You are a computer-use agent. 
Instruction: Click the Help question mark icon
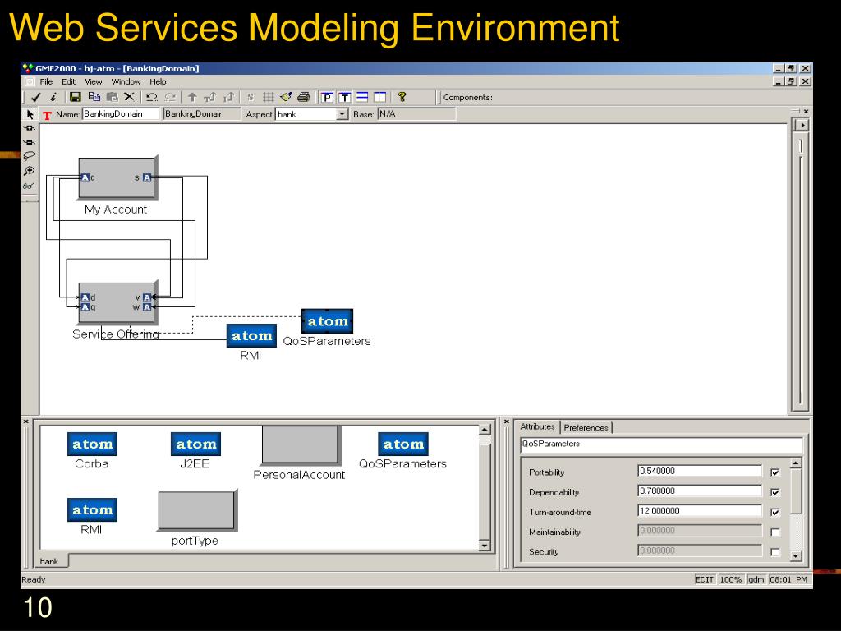pos(402,97)
